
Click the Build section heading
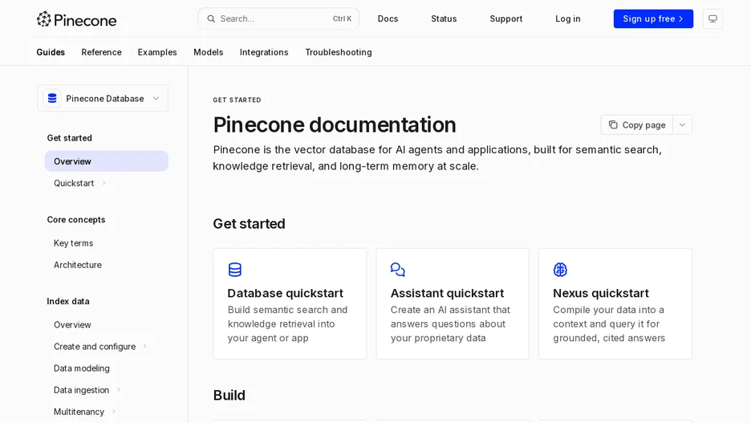click(x=229, y=395)
